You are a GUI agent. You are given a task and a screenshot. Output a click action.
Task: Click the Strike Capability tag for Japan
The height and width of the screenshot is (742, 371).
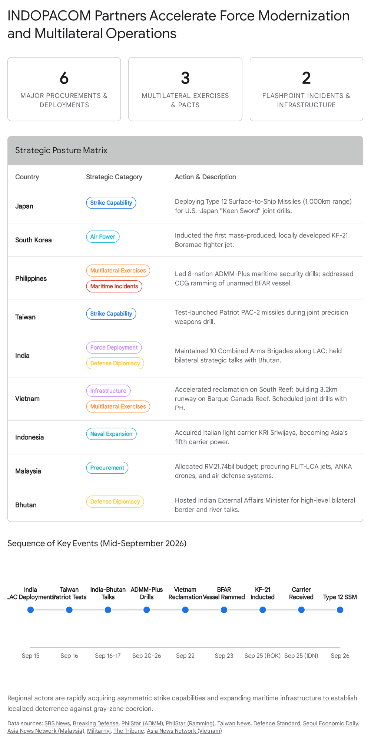[111, 203]
